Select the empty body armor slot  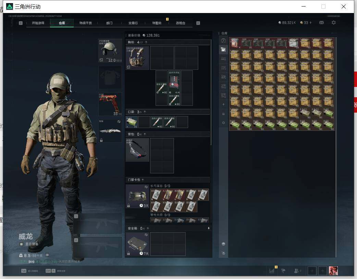tap(110, 78)
